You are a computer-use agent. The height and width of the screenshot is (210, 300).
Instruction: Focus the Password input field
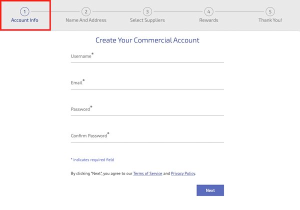147,110
